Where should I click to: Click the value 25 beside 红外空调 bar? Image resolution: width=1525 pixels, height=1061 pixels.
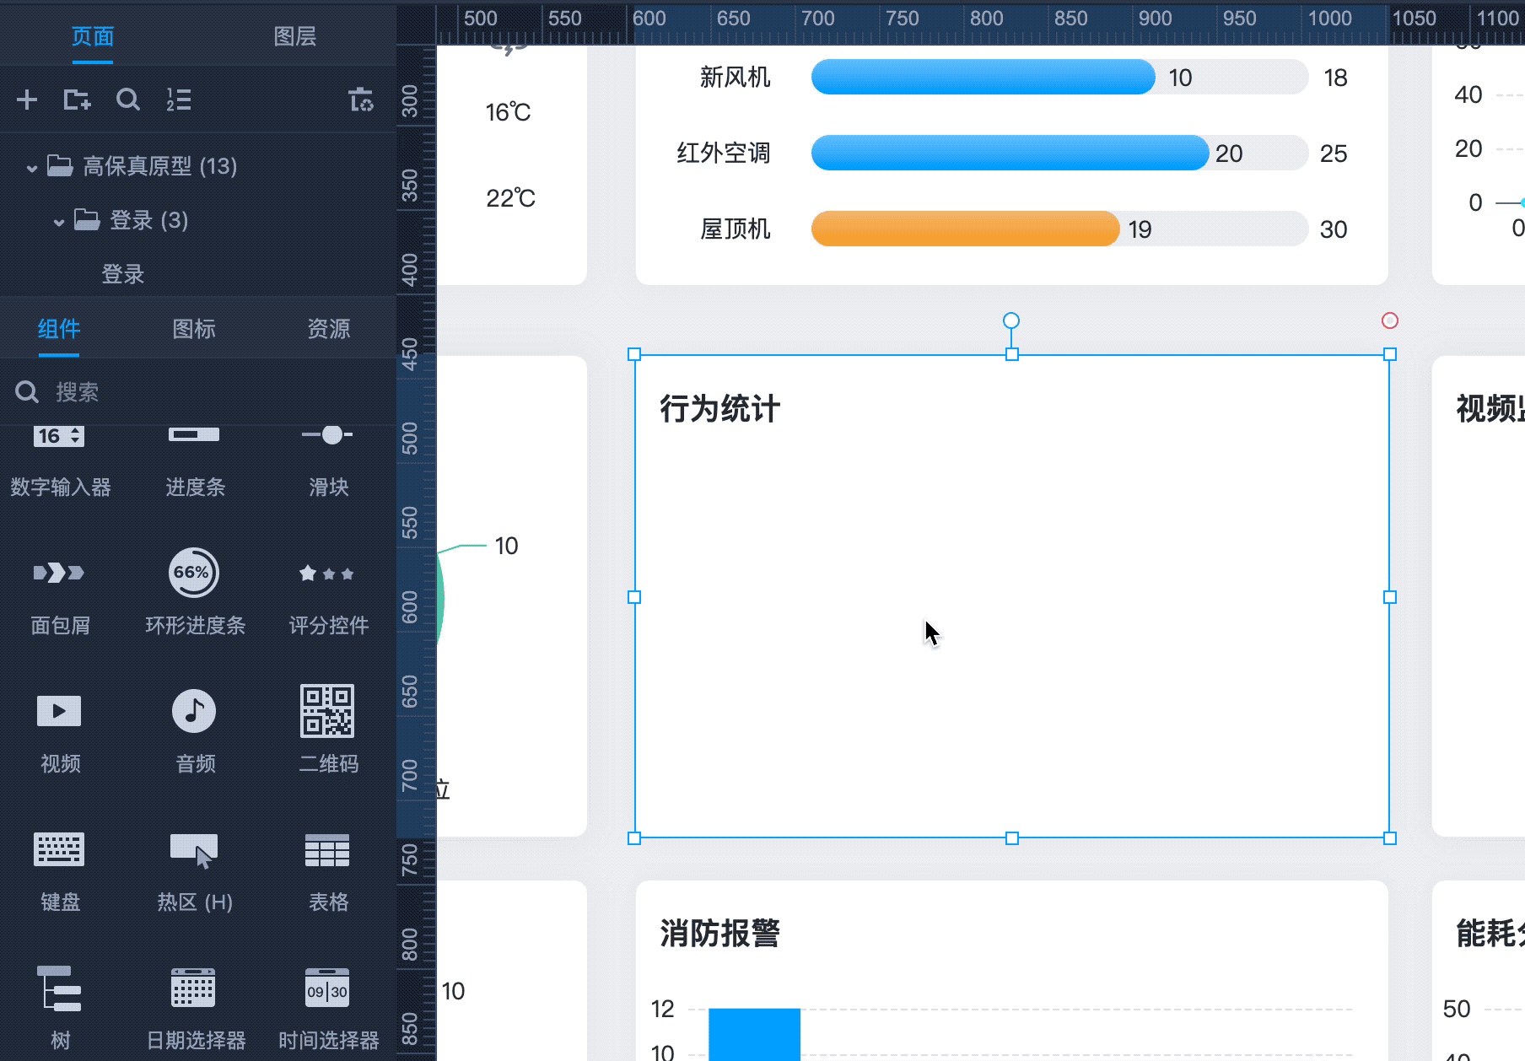point(1334,153)
